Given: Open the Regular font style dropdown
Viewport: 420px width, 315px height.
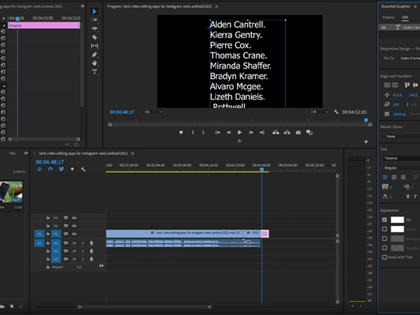Looking at the screenshot, I should pos(401,168).
